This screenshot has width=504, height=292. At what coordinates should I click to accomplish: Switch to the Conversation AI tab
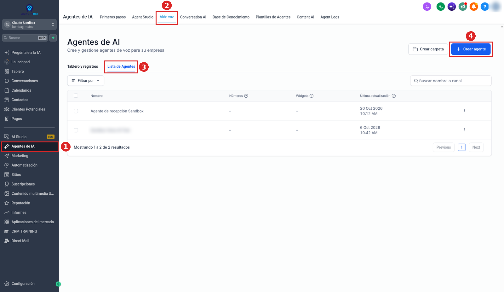tap(193, 17)
